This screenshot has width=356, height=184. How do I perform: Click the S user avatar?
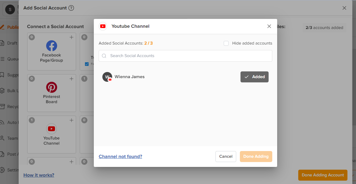pyautogui.click(x=10, y=9)
